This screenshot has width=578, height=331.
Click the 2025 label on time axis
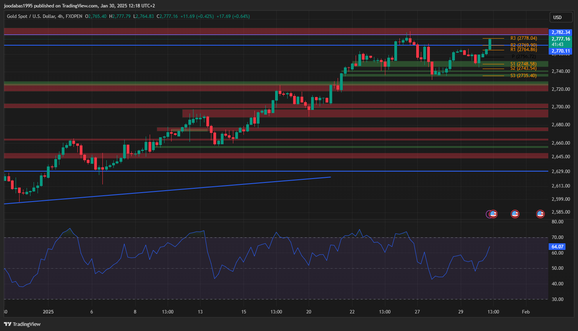click(x=48, y=312)
